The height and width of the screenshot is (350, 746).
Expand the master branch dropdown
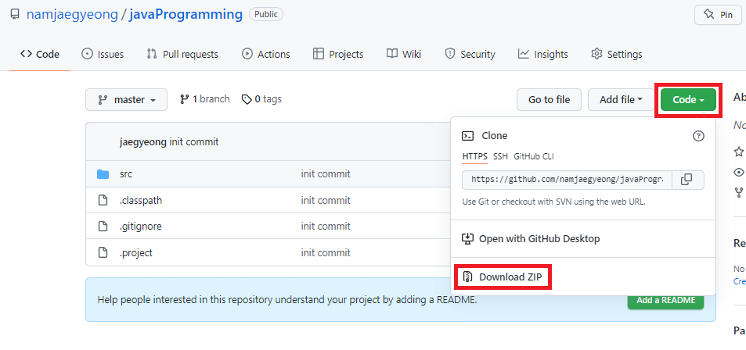(127, 100)
